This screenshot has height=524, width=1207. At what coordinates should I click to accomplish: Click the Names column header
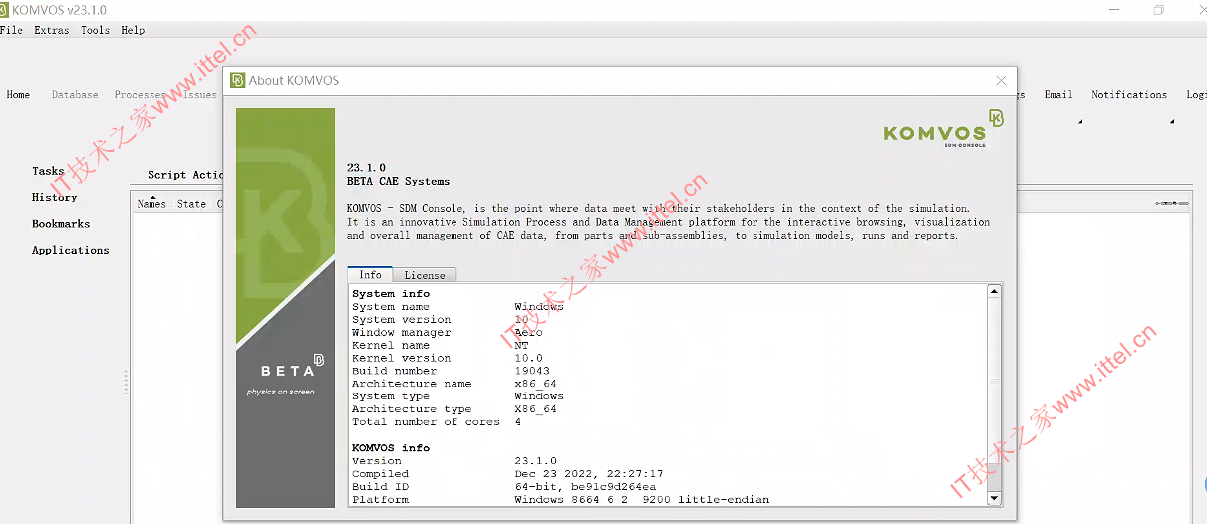[151, 204]
